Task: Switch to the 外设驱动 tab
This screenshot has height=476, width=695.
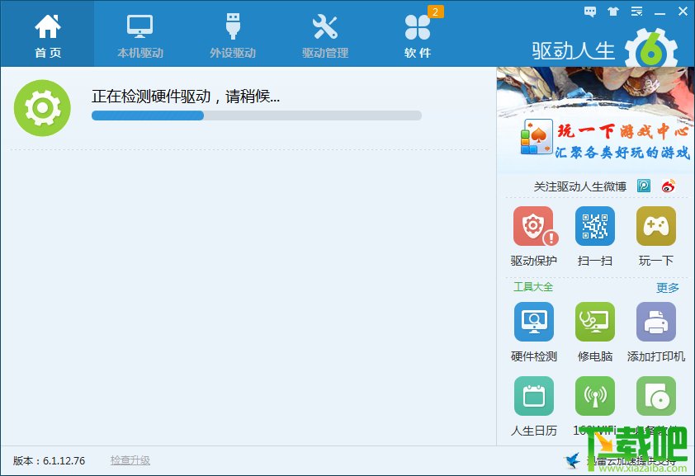Action: pos(233,35)
